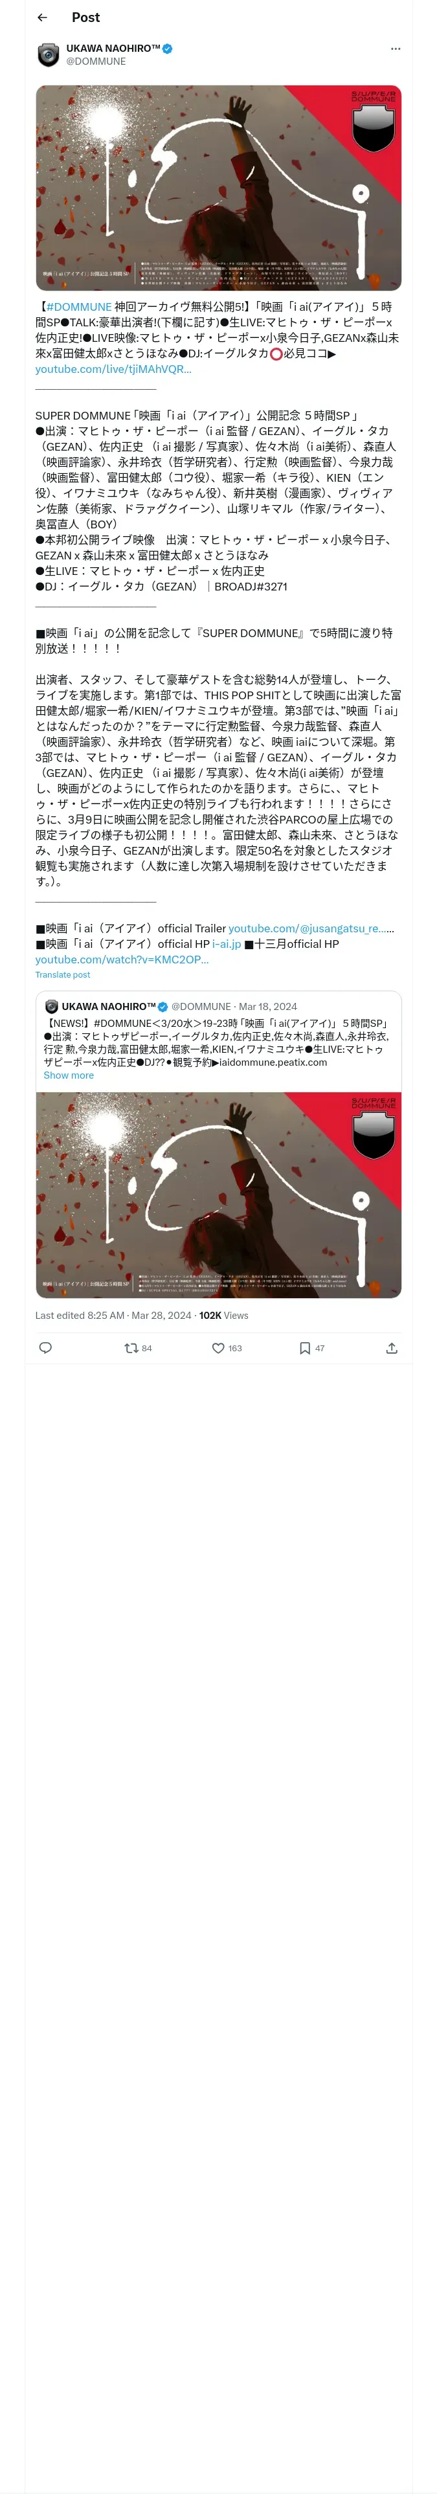Screen dimensions: 437x2494
Task: Open the post's three-dot more menu
Action: (x=396, y=49)
